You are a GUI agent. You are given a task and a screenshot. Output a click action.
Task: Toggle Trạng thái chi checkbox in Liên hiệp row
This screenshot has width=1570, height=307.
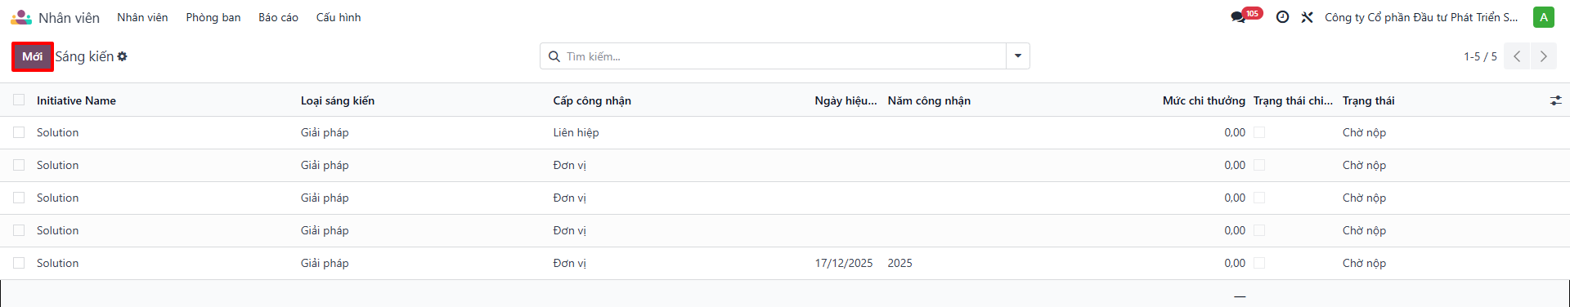tap(1259, 132)
